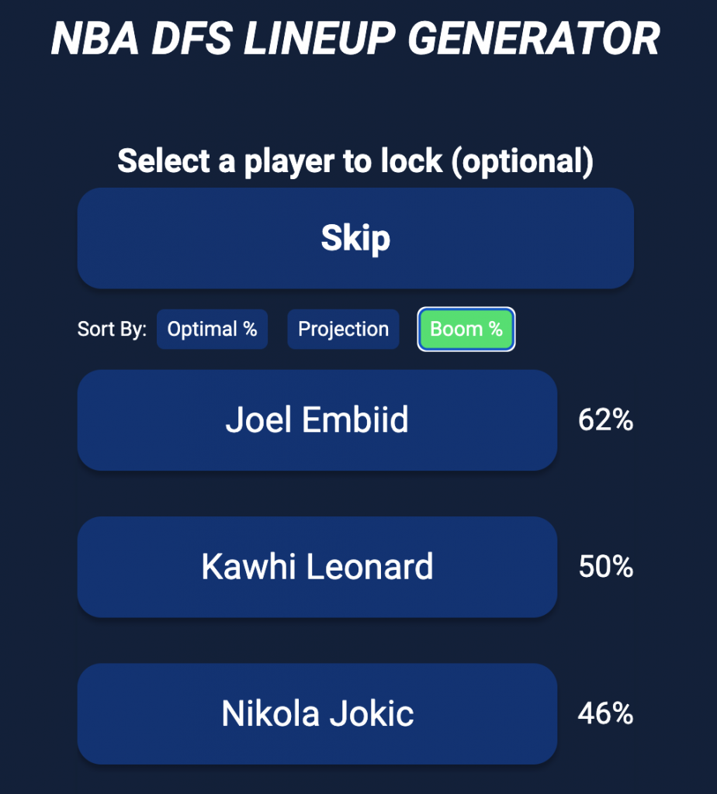Pick the player listed with 50% boom

tap(317, 567)
